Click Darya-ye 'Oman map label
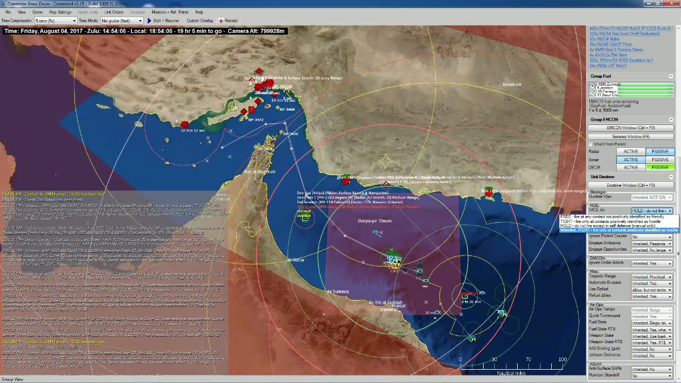Viewport: 681px width, 383px height. click(375, 221)
